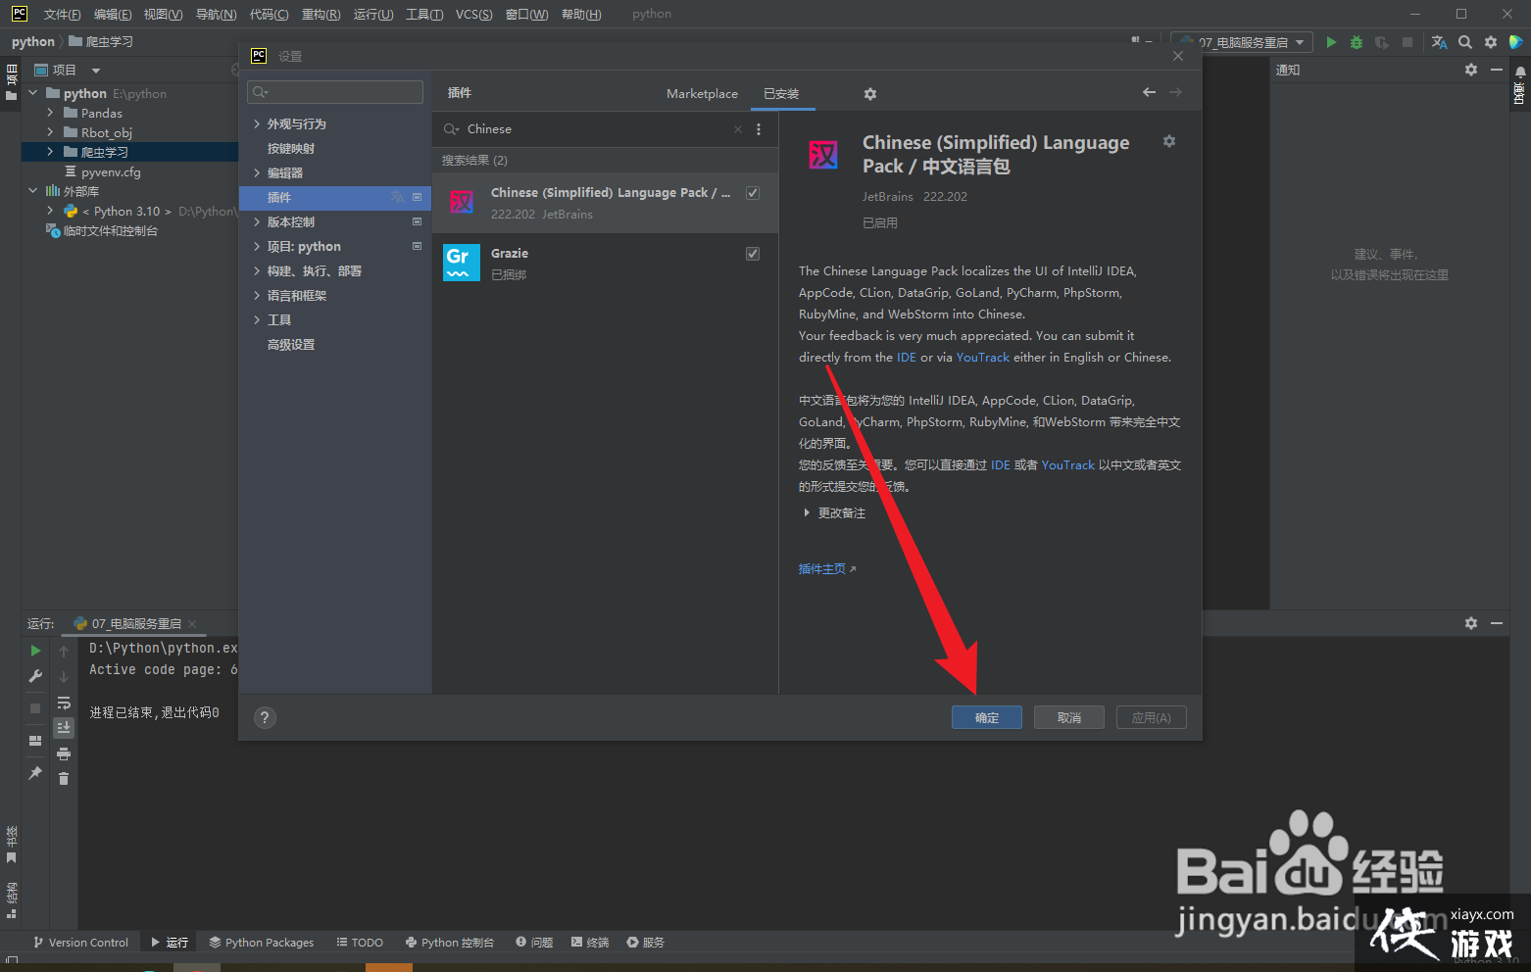This screenshot has height=972, width=1531.
Task: Select Grazie plugin in the list
Action: click(x=605, y=263)
